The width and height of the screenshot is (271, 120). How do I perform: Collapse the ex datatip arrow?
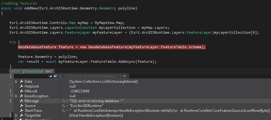tap(51, 76)
